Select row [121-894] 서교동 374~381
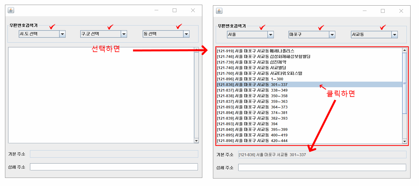This screenshot has width=419, height=186. [309, 112]
